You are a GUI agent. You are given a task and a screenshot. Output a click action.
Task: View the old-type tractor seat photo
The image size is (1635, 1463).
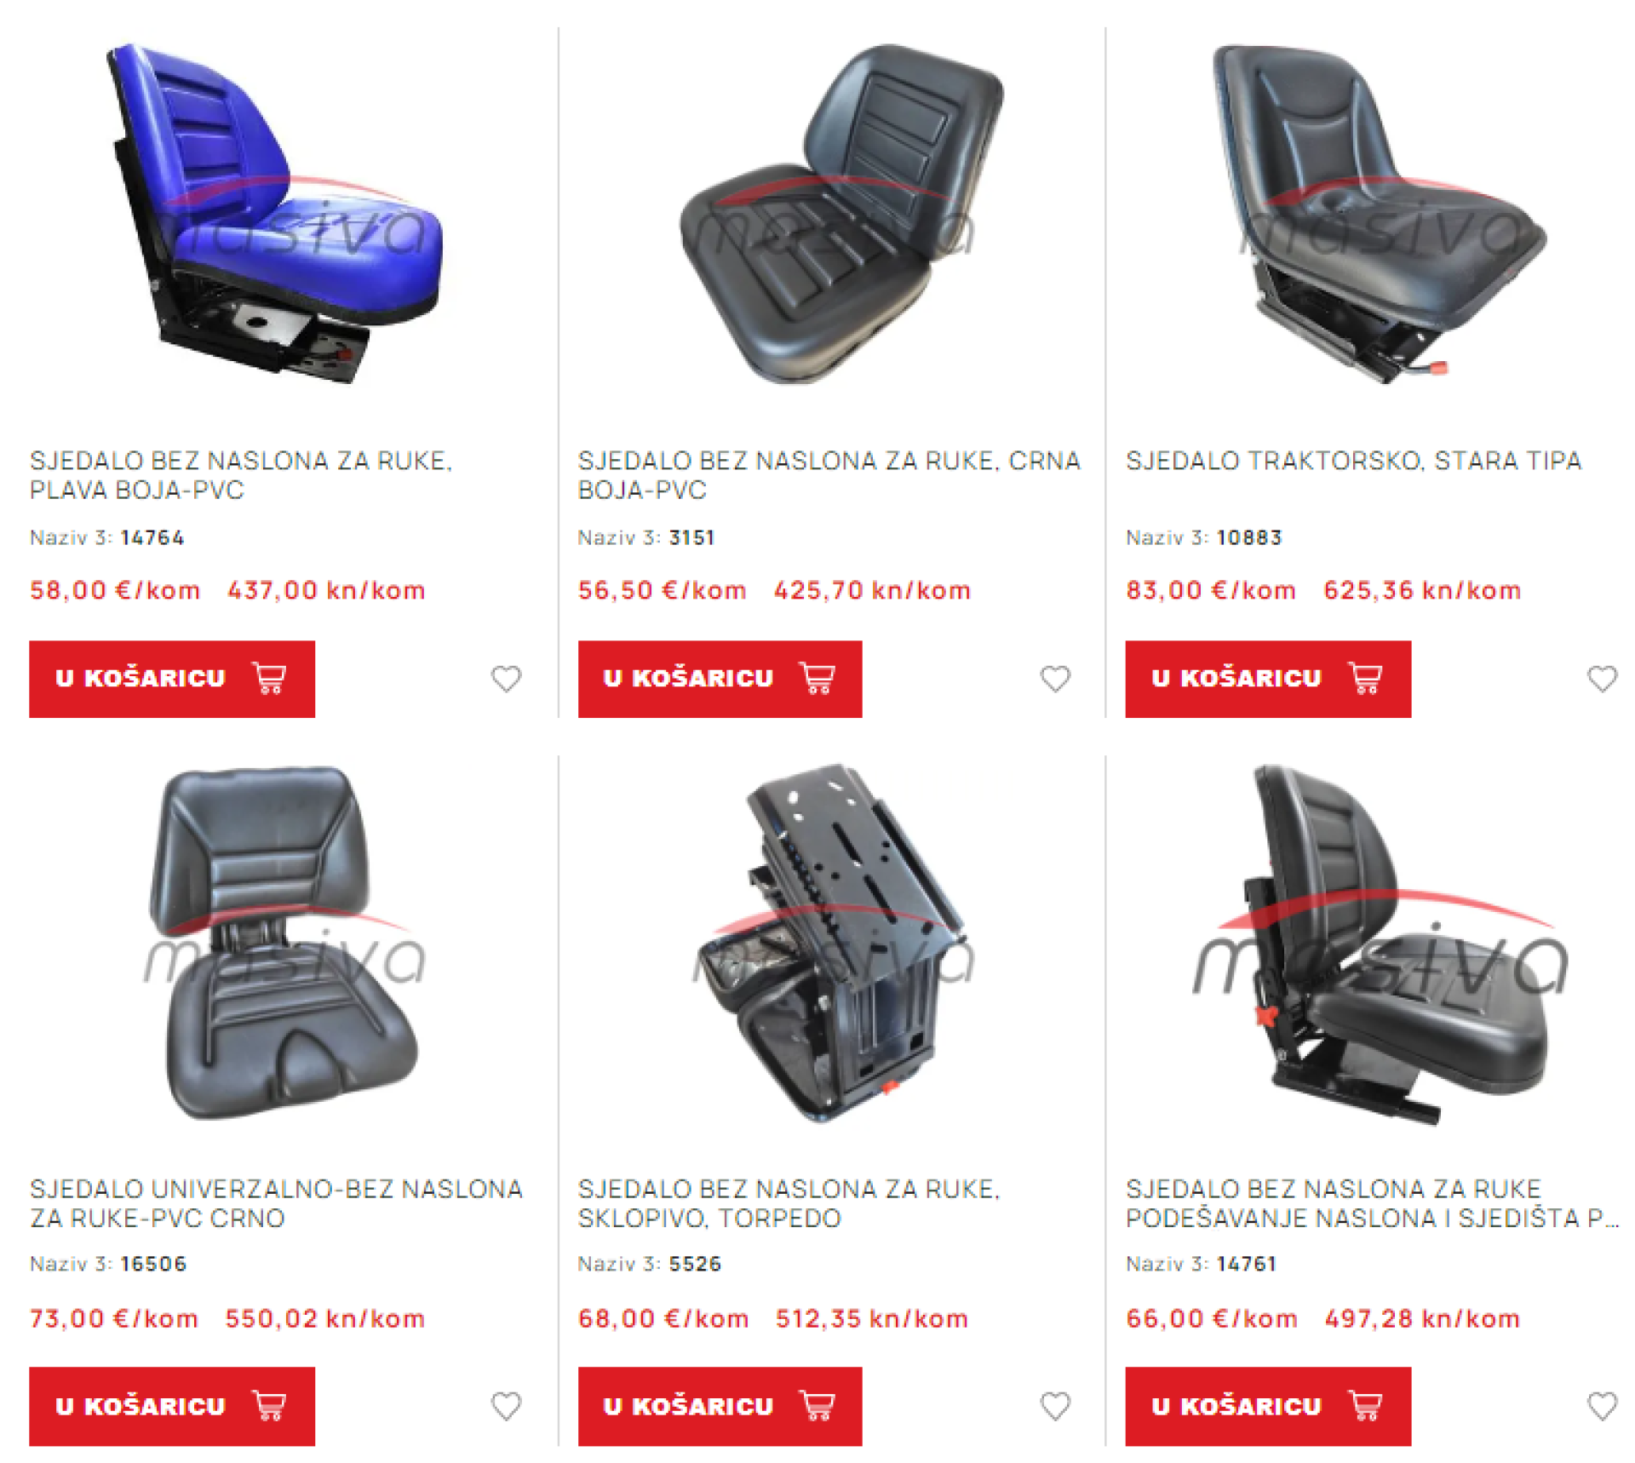[1380, 213]
